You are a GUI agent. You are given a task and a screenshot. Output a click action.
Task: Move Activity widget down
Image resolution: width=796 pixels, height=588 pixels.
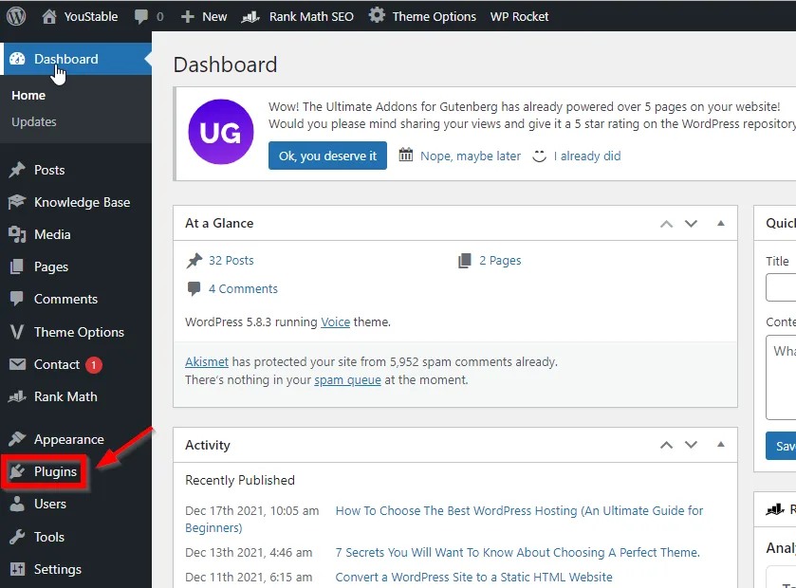(691, 445)
